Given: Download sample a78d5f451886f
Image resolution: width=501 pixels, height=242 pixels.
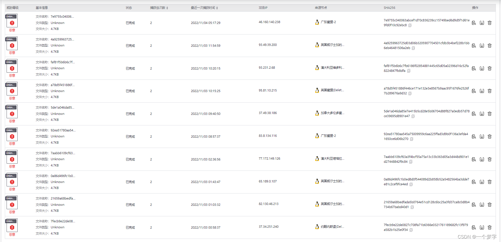Looking at the screenshot, I should (x=482, y=91).
